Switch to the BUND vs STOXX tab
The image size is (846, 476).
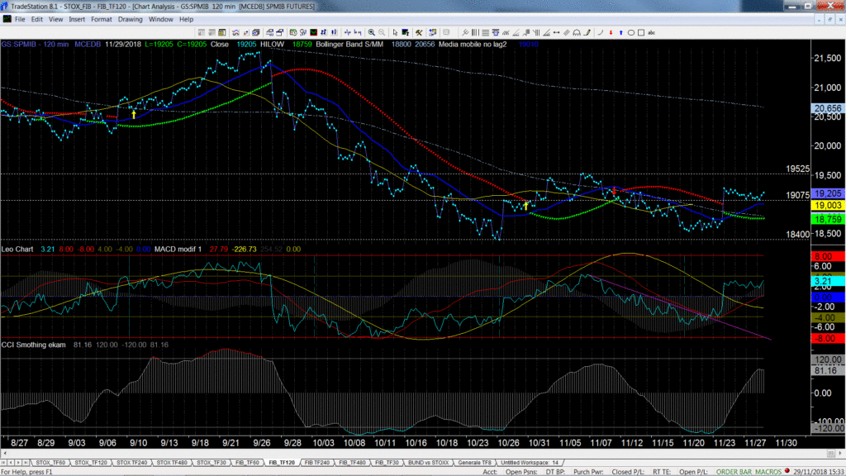(429, 463)
